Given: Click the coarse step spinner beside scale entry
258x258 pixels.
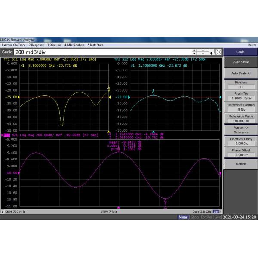Looking at the screenshot, I should [x=203, y=52].
